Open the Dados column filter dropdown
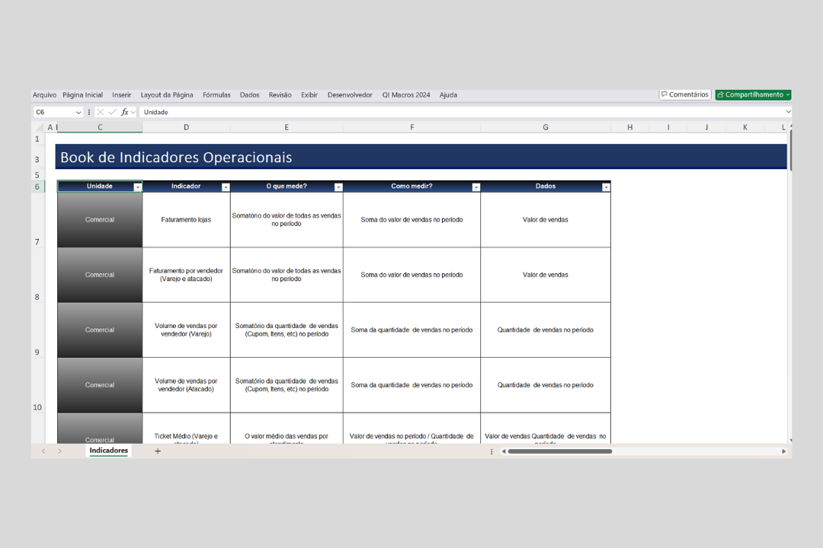Screen dimensions: 823x548 pyautogui.click(x=606, y=186)
